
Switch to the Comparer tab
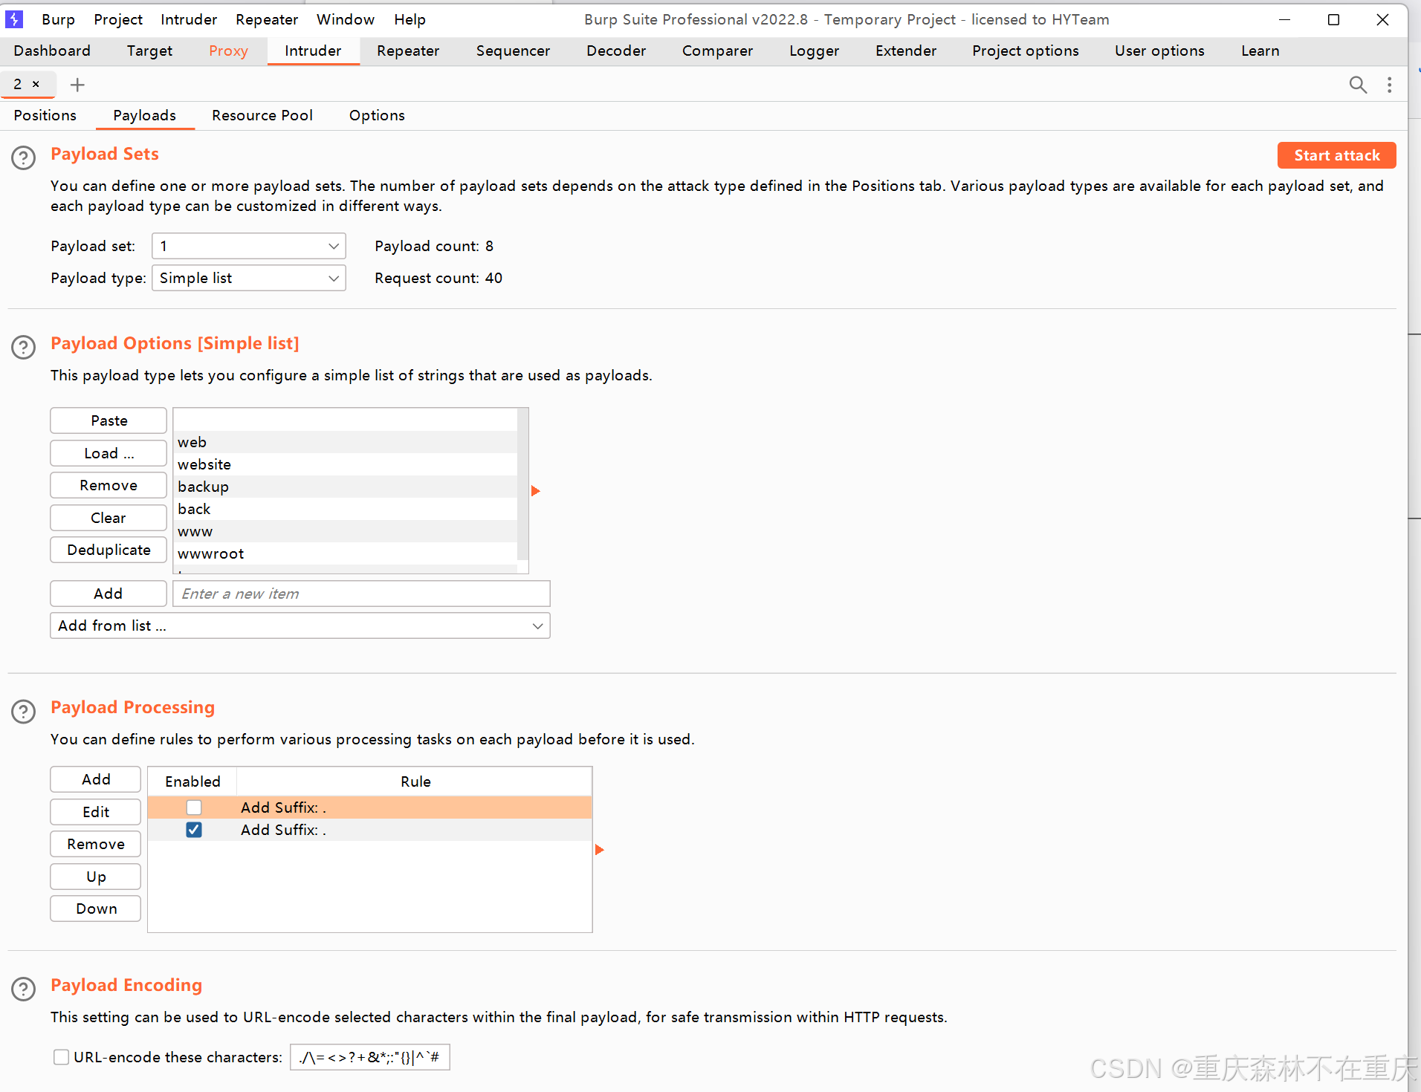717,51
